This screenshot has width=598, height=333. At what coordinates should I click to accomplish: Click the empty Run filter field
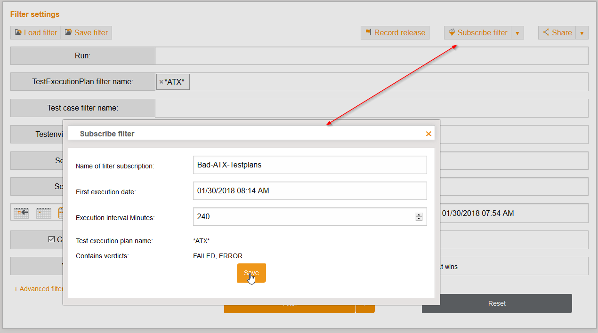tap(371, 55)
